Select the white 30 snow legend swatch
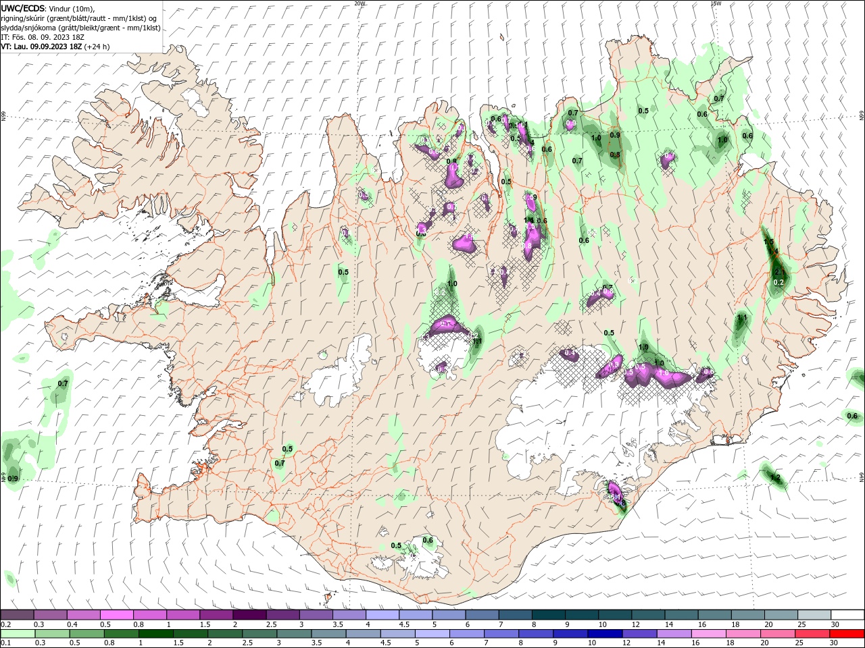865x648 pixels. (847, 615)
